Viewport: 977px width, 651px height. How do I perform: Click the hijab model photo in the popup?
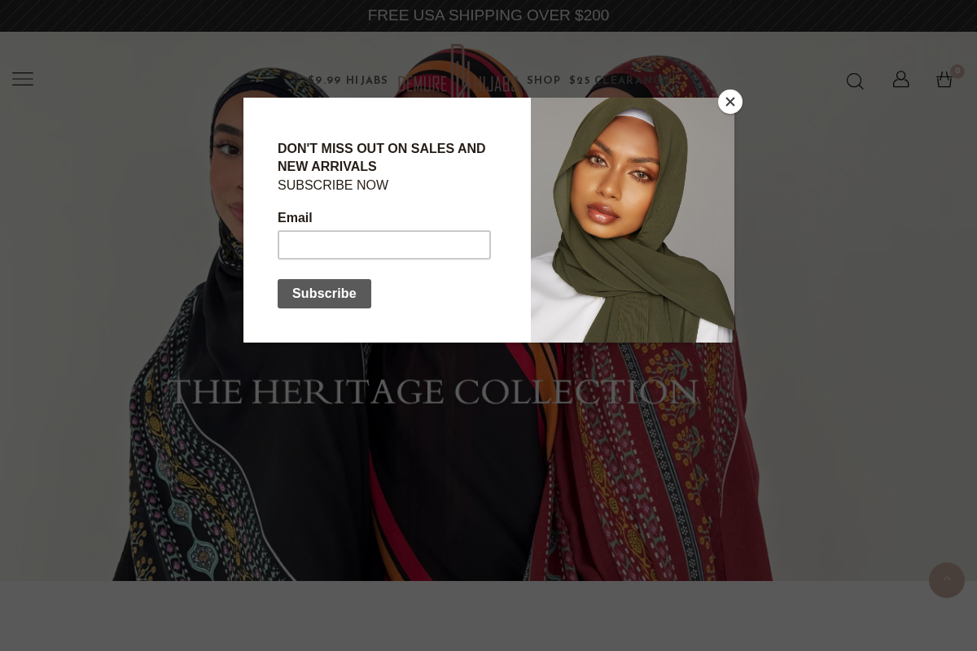(x=632, y=220)
